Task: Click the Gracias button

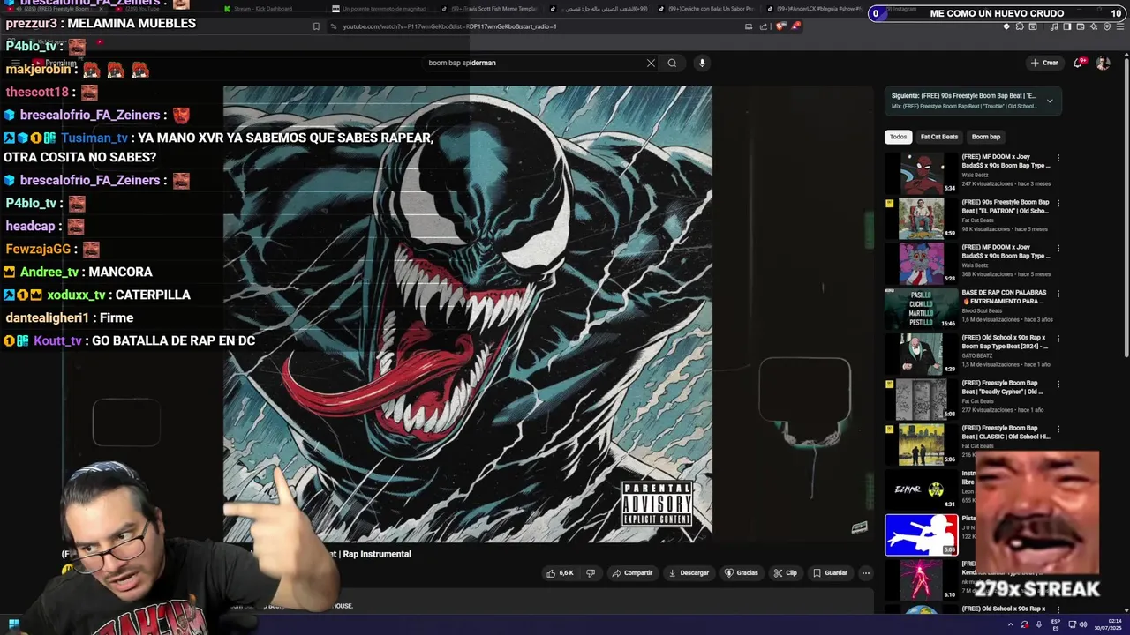Action: click(x=742, y=573)
